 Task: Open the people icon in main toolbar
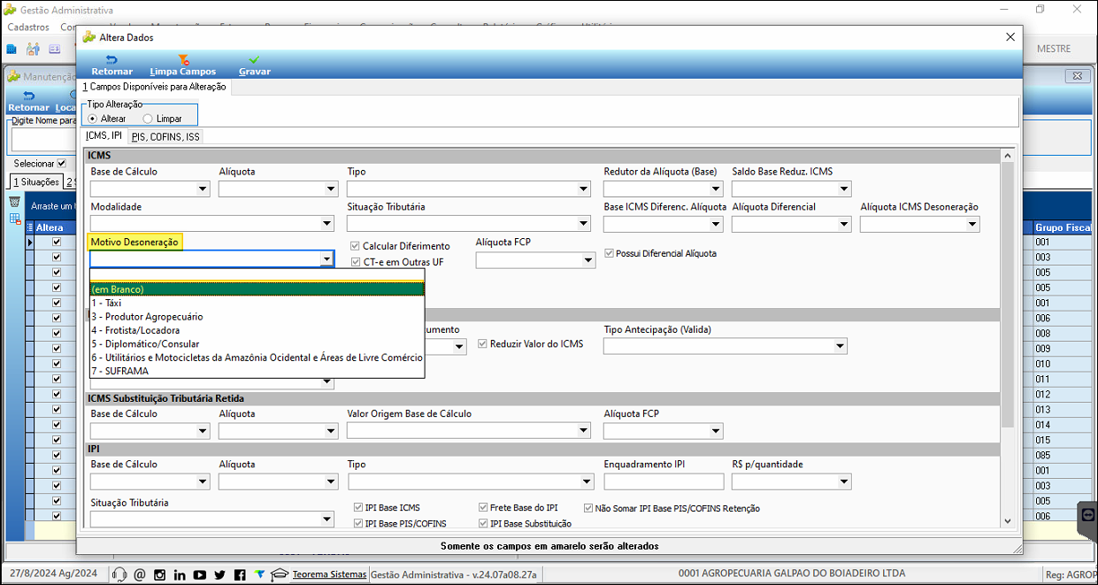(34, 49)
